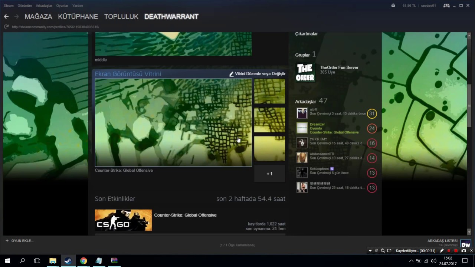Go back with the left arrow
The image size is (475, 267).
6,17
